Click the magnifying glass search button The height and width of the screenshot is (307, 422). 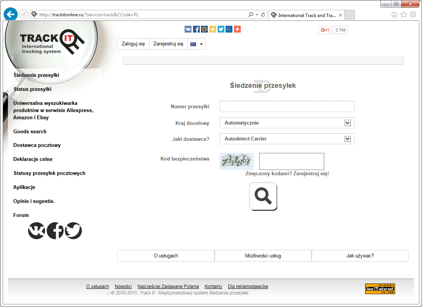tap(263, 196)
